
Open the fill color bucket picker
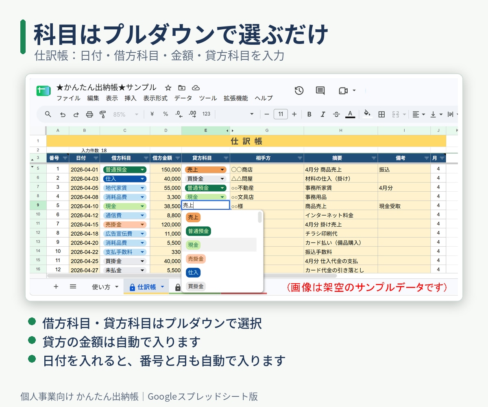(x=367, y=114)
